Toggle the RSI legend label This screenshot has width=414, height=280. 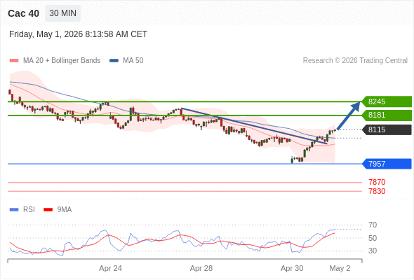29,210
